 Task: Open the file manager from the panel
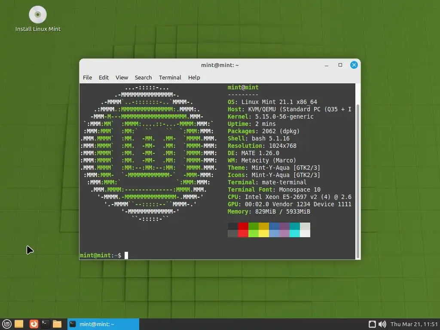[57, 324]
